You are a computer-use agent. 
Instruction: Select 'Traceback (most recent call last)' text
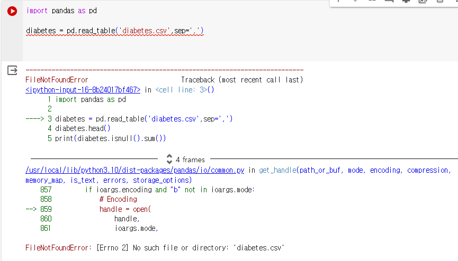[242, 80]
